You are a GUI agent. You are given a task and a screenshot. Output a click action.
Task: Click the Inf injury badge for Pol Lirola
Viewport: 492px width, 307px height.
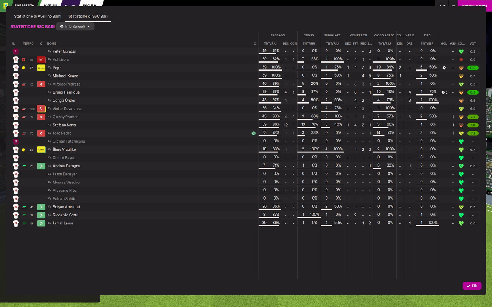click(x=41, y=59)
